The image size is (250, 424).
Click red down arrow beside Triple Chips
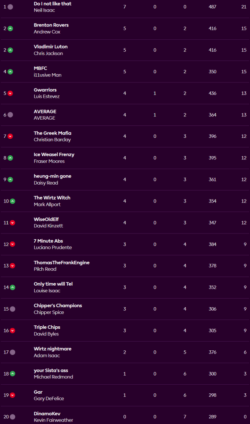(12, 330)
